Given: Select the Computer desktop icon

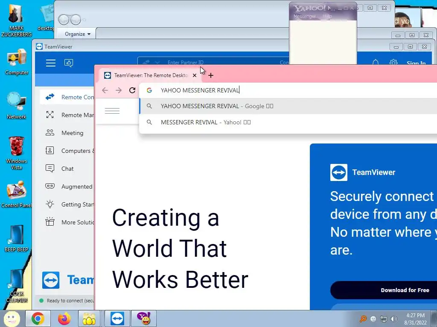Looking at the screenshot, I should (17, 62).
